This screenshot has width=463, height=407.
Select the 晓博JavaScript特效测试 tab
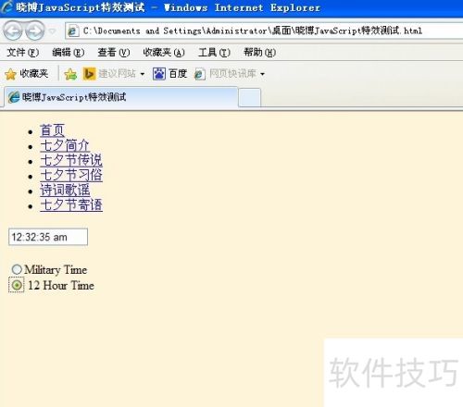[121, 97]
